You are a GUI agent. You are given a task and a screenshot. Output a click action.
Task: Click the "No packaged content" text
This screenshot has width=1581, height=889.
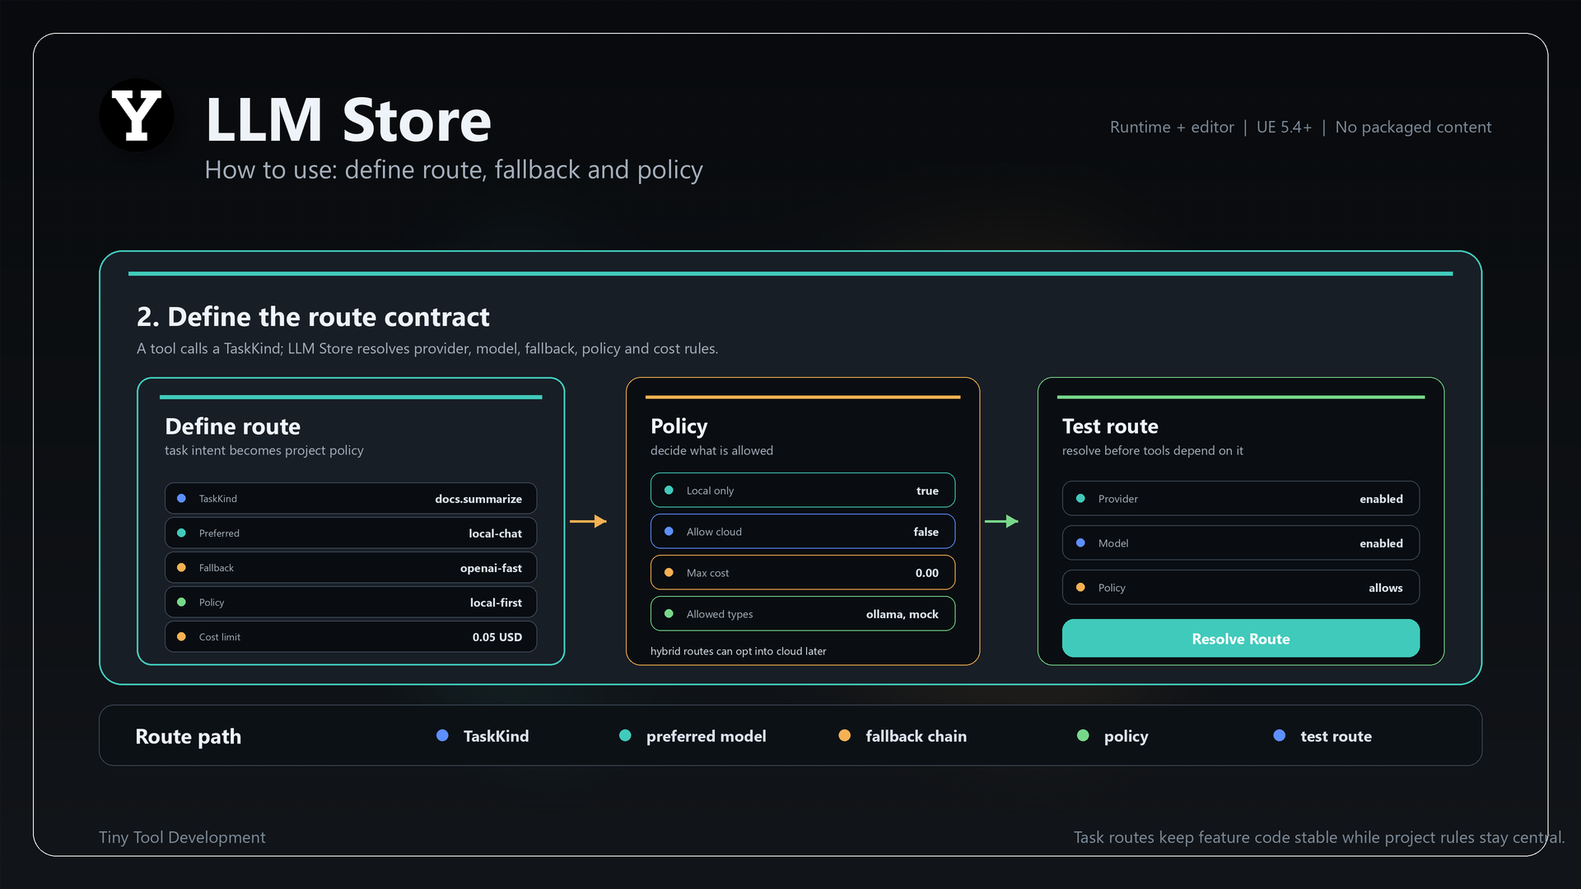(x=1413, y=127)
